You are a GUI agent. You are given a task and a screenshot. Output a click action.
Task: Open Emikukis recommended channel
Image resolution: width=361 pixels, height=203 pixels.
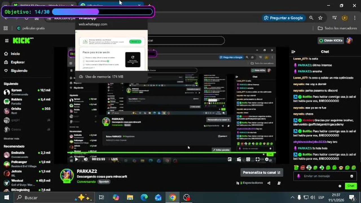(x=27, y=155)
